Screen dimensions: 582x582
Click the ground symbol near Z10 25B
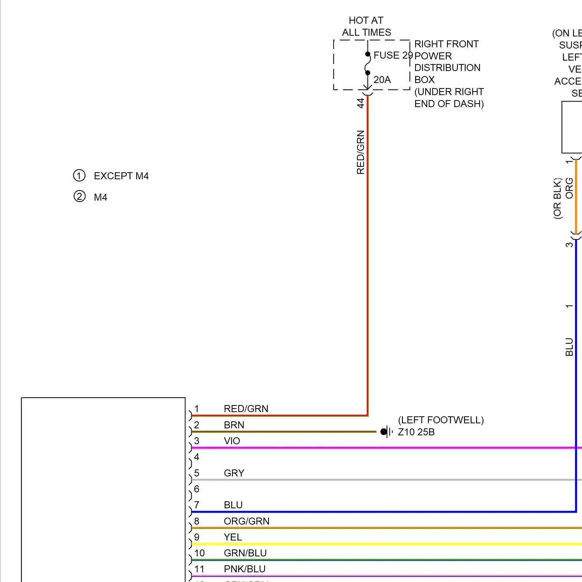(x=387, y=431)
